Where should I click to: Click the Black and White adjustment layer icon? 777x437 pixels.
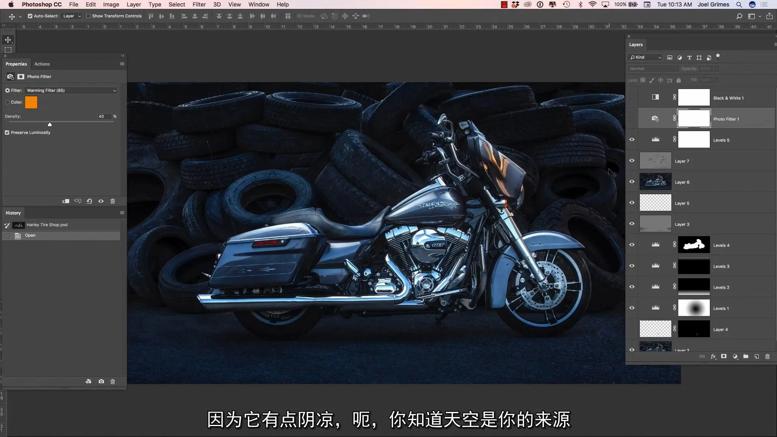[655, 97]
